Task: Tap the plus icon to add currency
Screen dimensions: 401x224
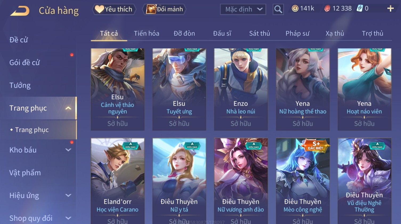Action: [x=390, y=9]
